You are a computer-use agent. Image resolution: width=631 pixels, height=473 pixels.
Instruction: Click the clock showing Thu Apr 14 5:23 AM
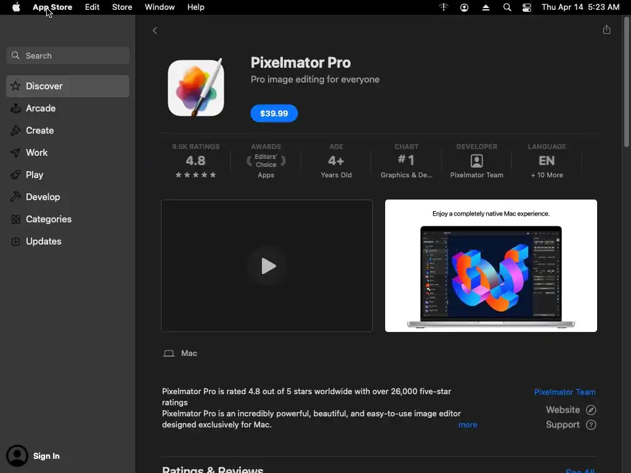(x=580, y=7)
